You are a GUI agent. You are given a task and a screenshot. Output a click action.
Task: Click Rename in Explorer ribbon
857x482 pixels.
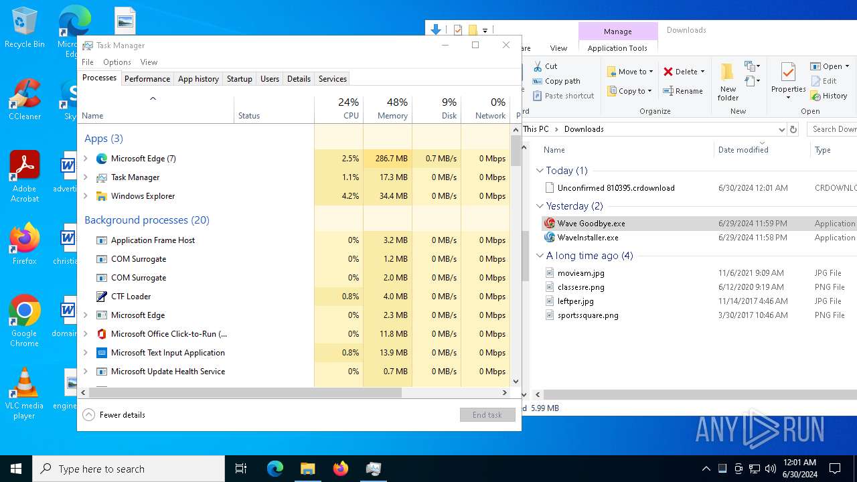(683, 91)
